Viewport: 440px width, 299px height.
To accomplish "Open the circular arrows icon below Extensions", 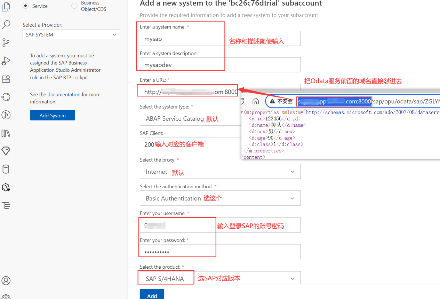I will pyautogui.click(x=6, y=97).
